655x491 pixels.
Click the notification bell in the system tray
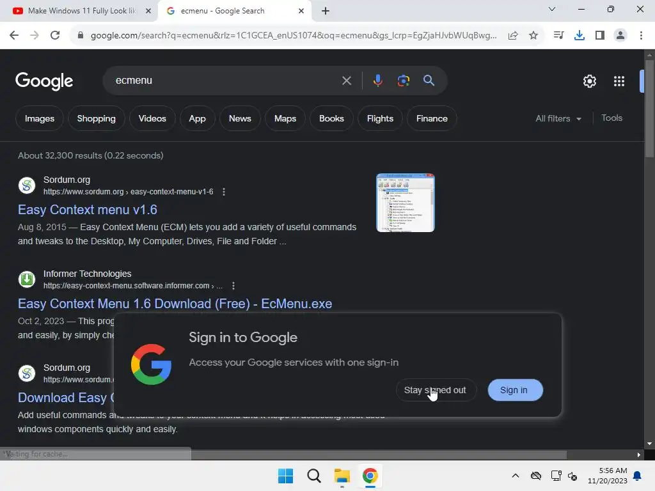pos(638,476)
